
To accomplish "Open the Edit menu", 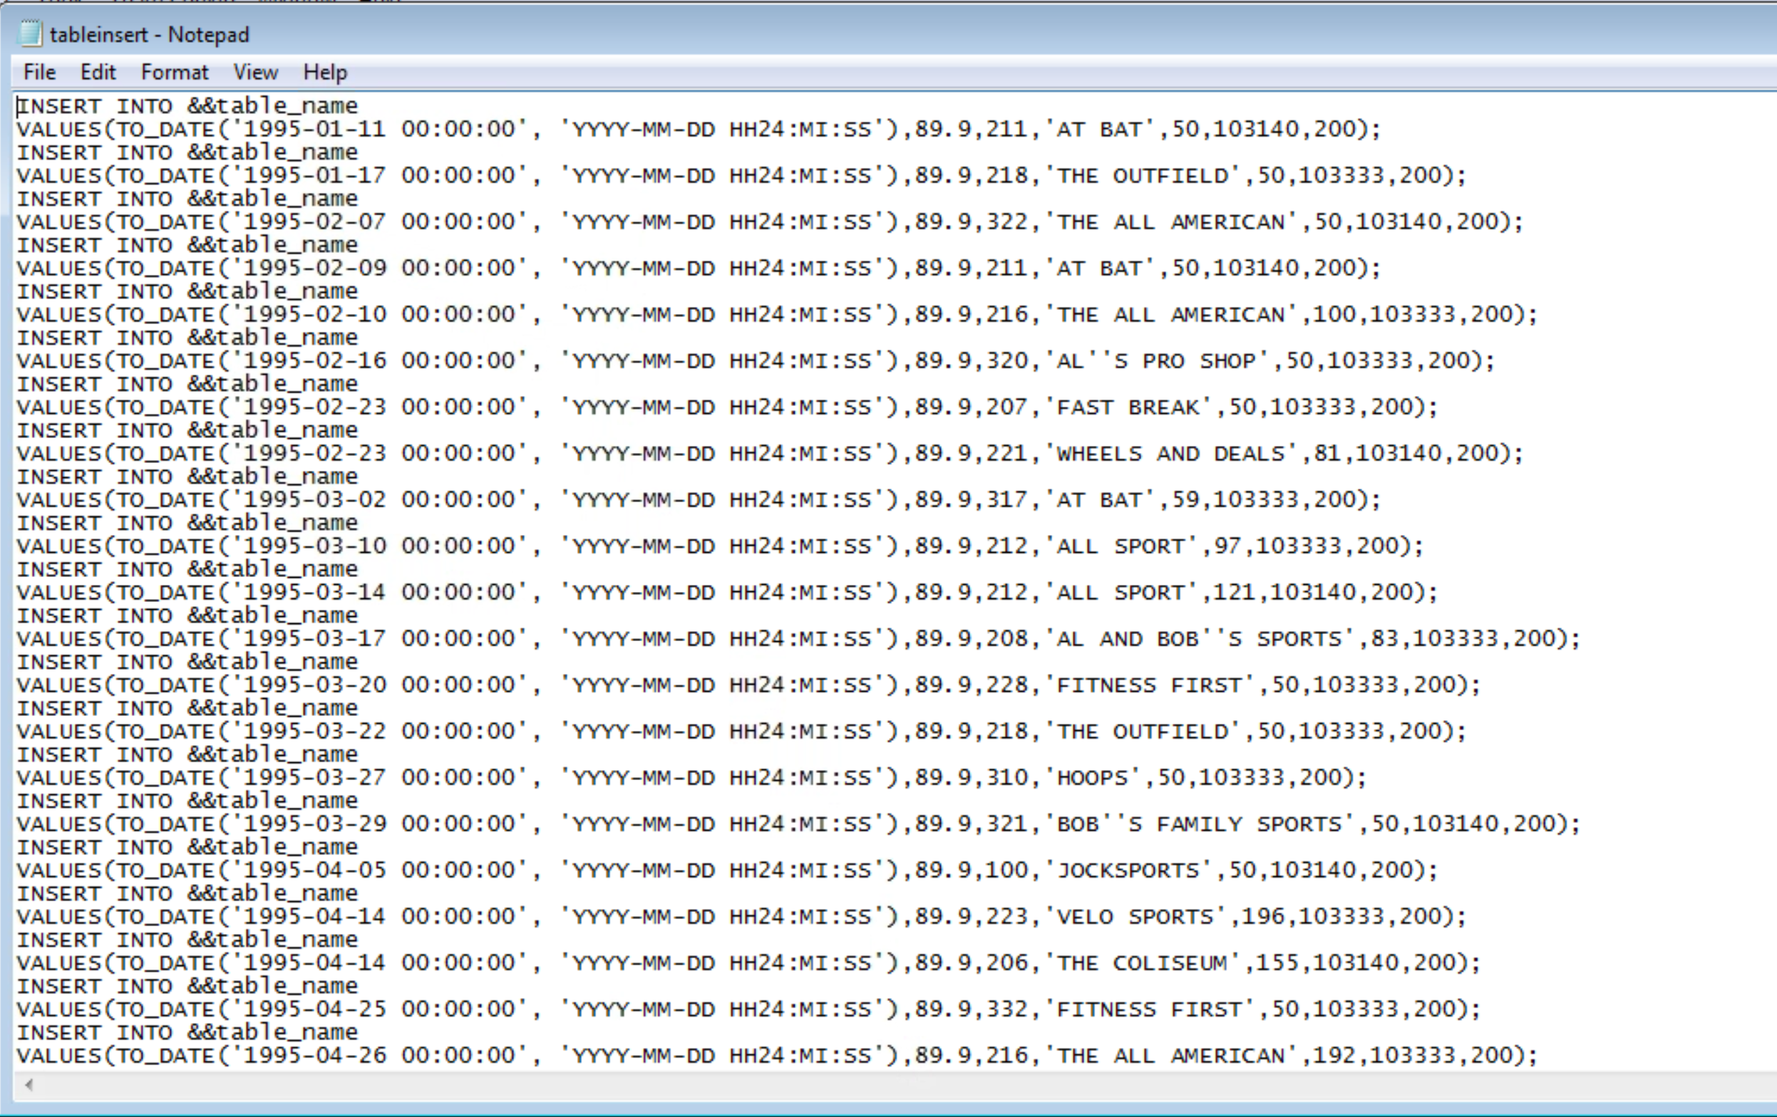I will [98, 72].
